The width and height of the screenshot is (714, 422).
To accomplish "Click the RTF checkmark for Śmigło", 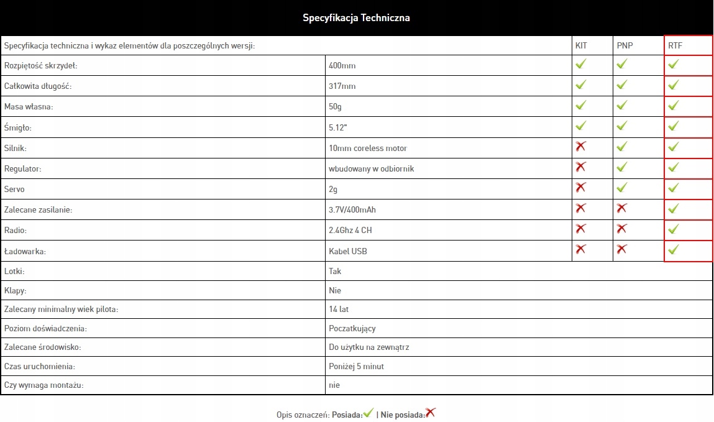I will [x=674, y=126].
